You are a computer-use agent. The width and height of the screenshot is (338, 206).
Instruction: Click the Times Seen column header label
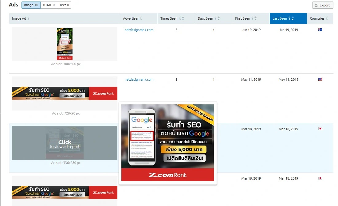tap(169, 18)
